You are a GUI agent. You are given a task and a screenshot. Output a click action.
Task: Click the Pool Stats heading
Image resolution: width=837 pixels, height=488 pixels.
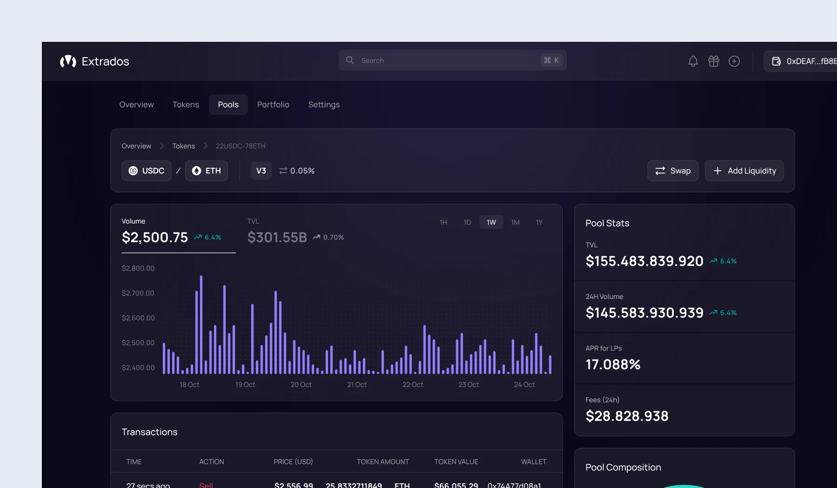[x=607, y=223]
